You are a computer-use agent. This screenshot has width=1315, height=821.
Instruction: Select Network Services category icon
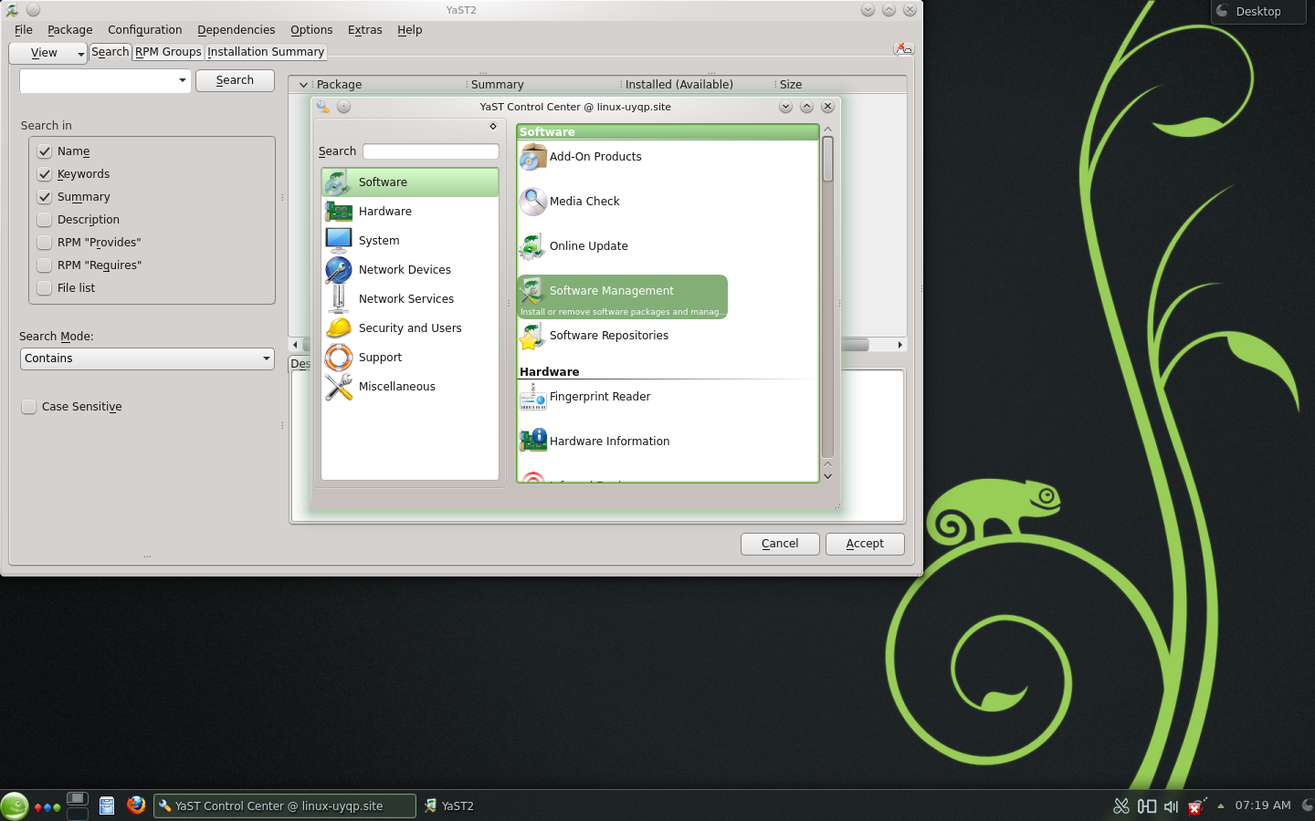pos(339,299)
